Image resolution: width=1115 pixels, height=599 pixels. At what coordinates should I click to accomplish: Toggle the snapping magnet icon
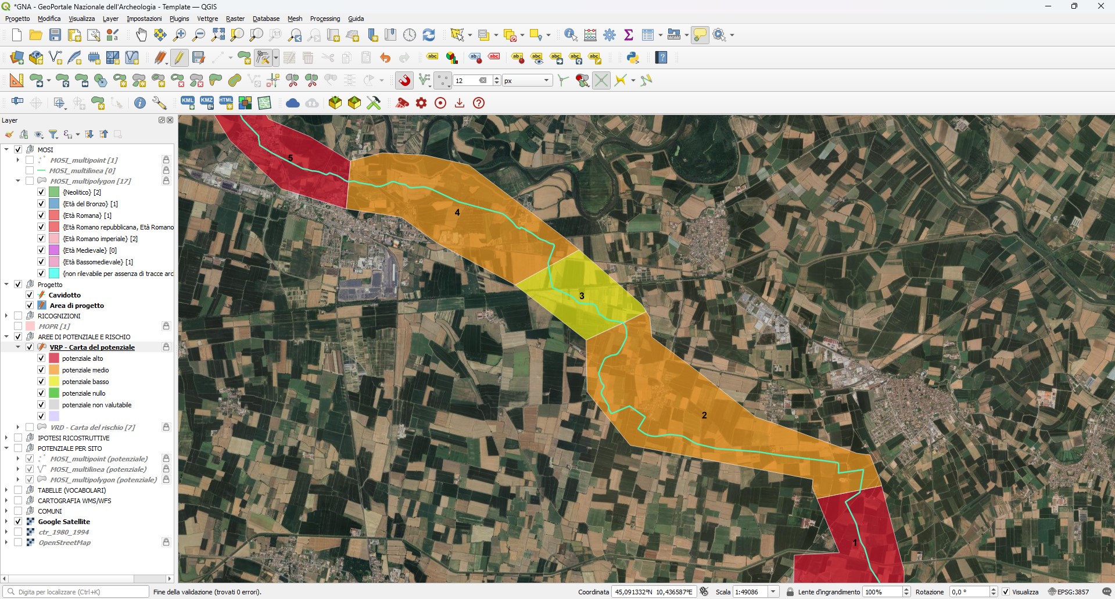click(x=404, y=80)
